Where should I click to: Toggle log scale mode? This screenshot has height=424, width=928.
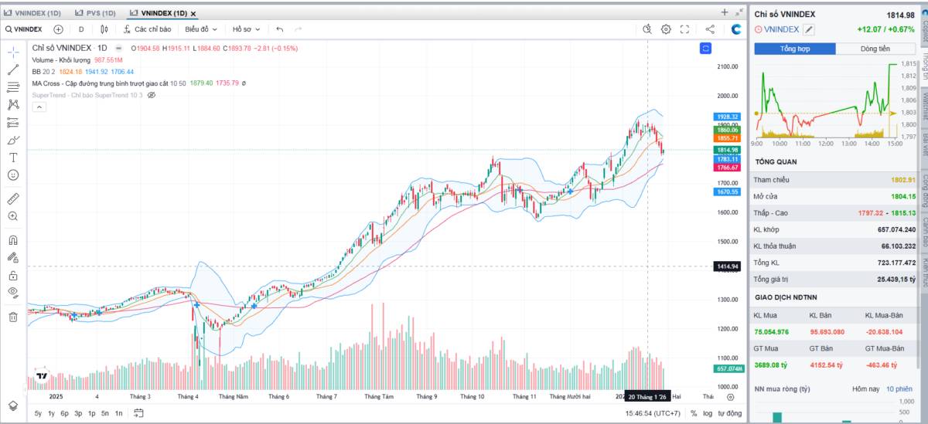click(707, 414)
